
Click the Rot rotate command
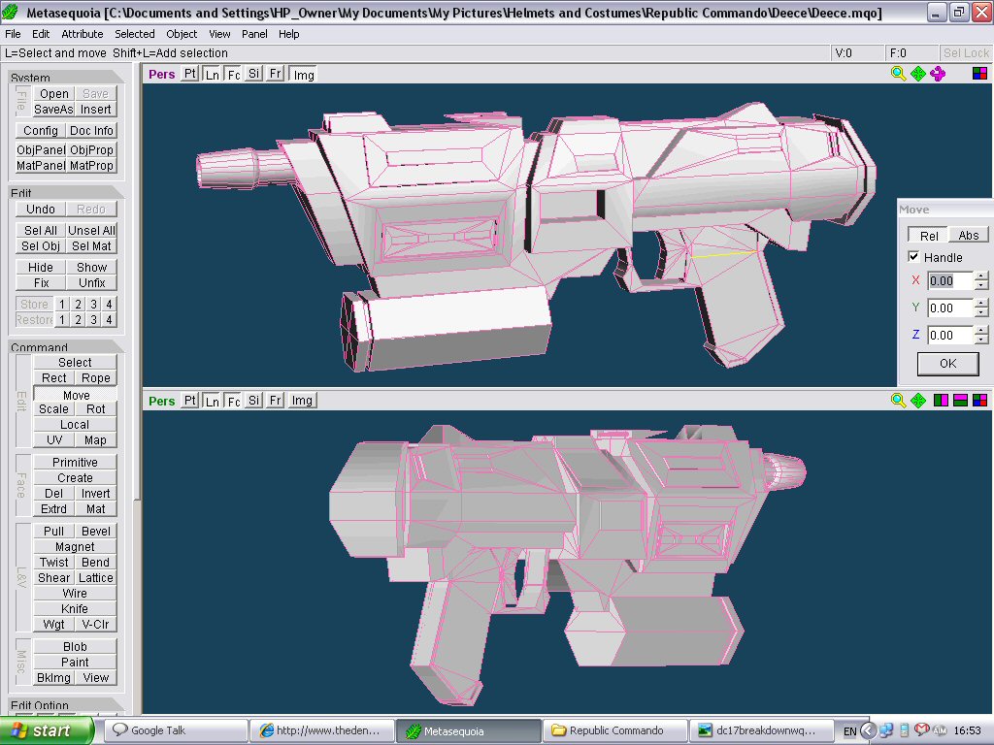click(x=96, y=408)
